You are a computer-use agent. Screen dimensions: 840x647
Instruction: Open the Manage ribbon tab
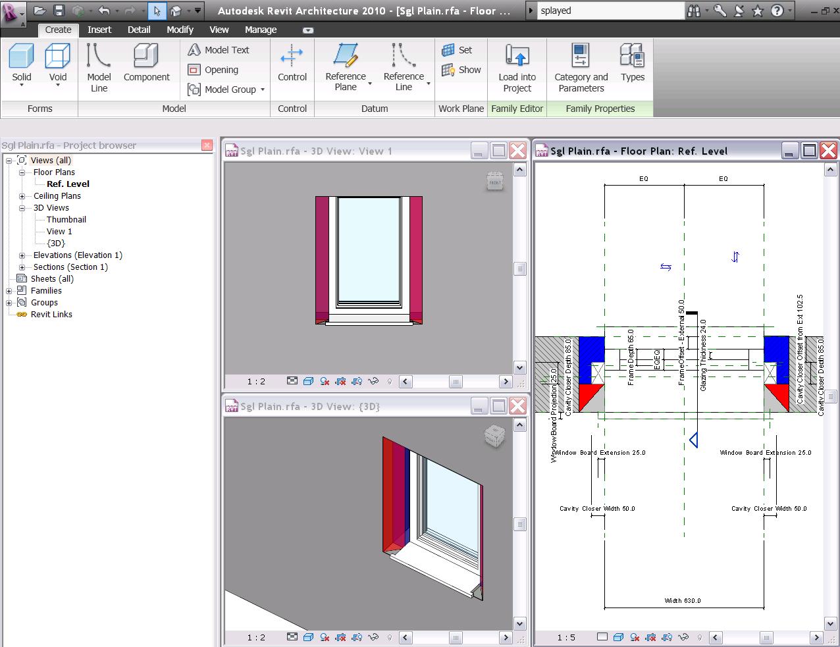pos(261,30)
